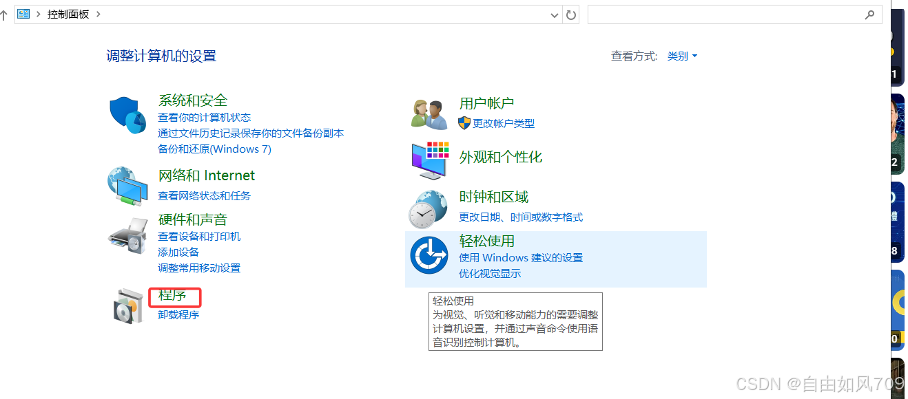This screenshot has width=908, height=399.
Task: Open 调整常用移动设置 link
Action: point(199,268)
